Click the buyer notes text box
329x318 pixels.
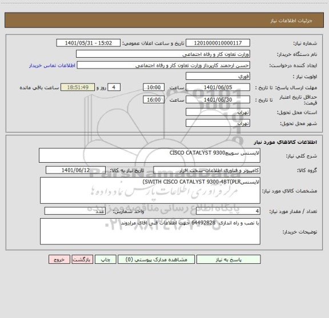150,231
